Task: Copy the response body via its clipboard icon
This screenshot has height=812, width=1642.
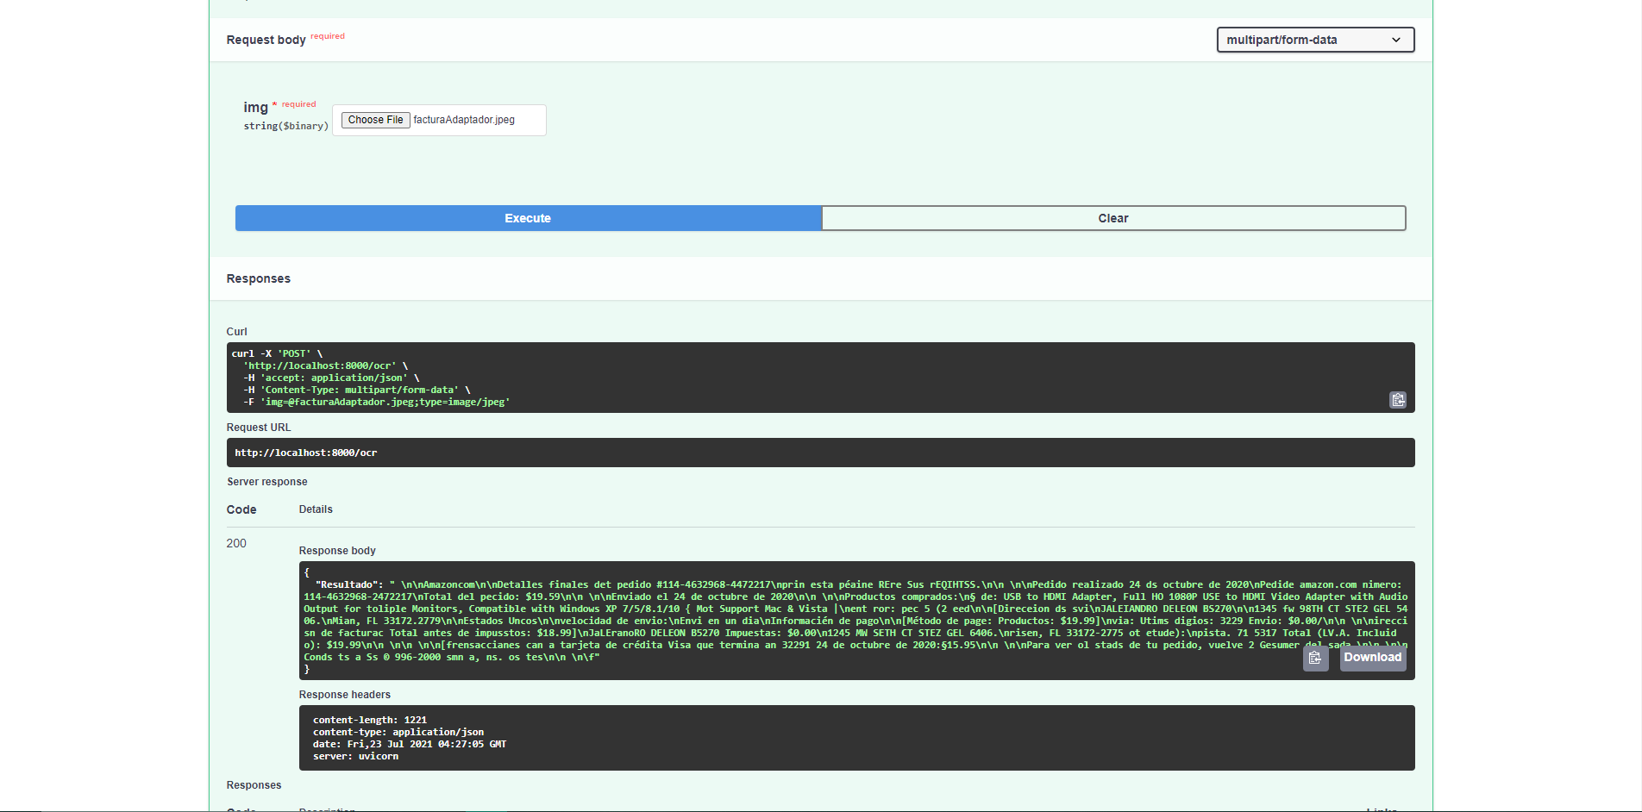Action: (x=1315, y=658)
